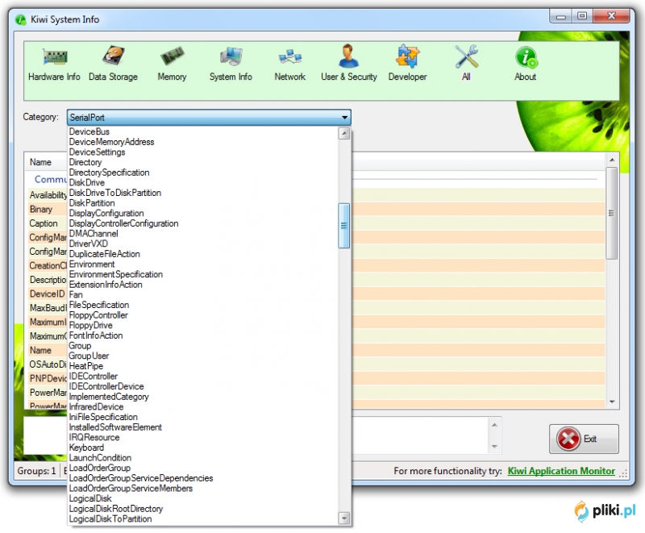Select EnvironmentSpecification list entry
Image resolution: width=645 pixels, height=533 pixels.
[x=203, y=274]
